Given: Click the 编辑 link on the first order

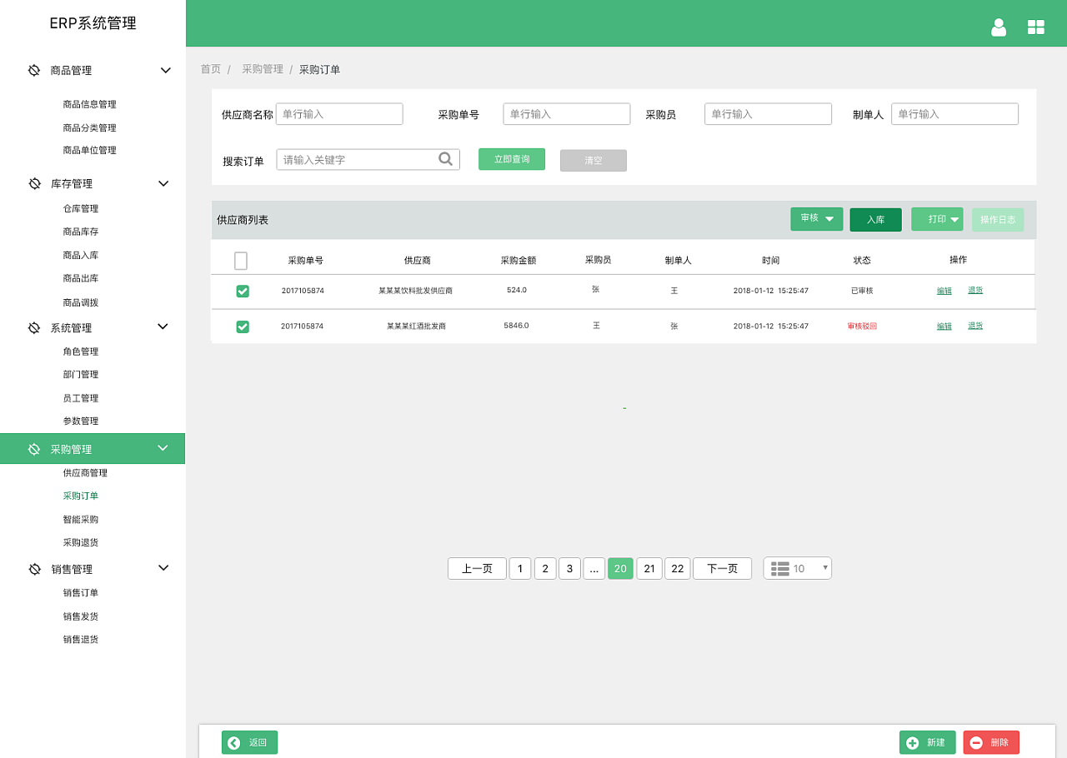Looking at the screenshot, I should click(x=944, y=292).
